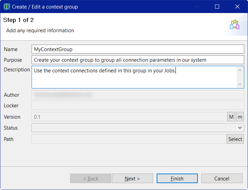Click the greyed-out Author field

tap(137, 95)
